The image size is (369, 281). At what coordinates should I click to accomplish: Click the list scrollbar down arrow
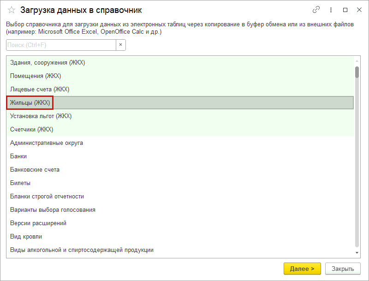pyautogui.click(x=357, y=253)
